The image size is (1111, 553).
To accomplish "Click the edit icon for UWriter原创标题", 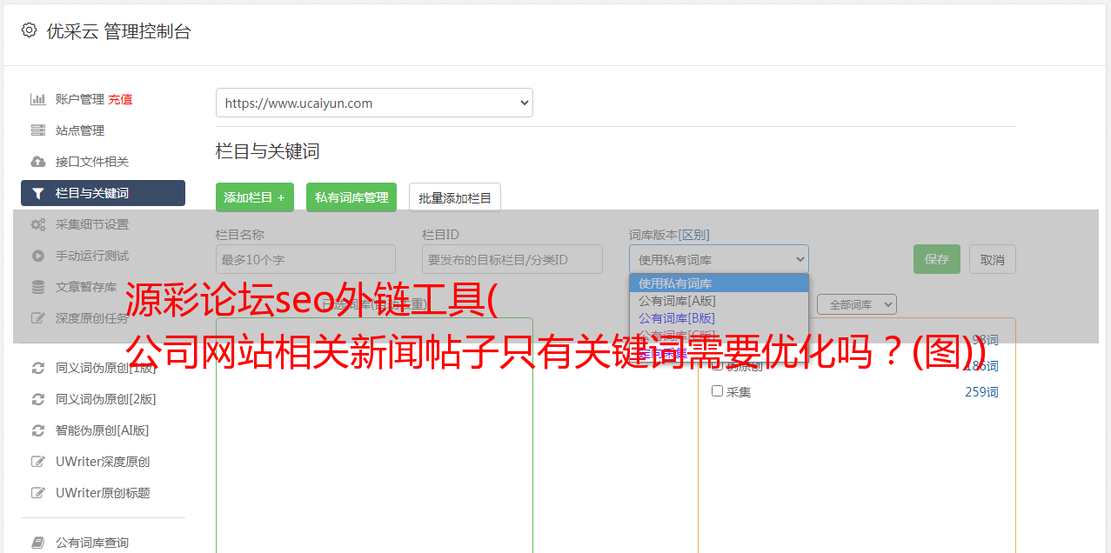I will tap(37, 493).
